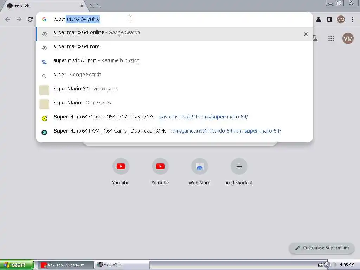Expand hidden tray icons arrow
360x270 pixels.
click(327, 265)
